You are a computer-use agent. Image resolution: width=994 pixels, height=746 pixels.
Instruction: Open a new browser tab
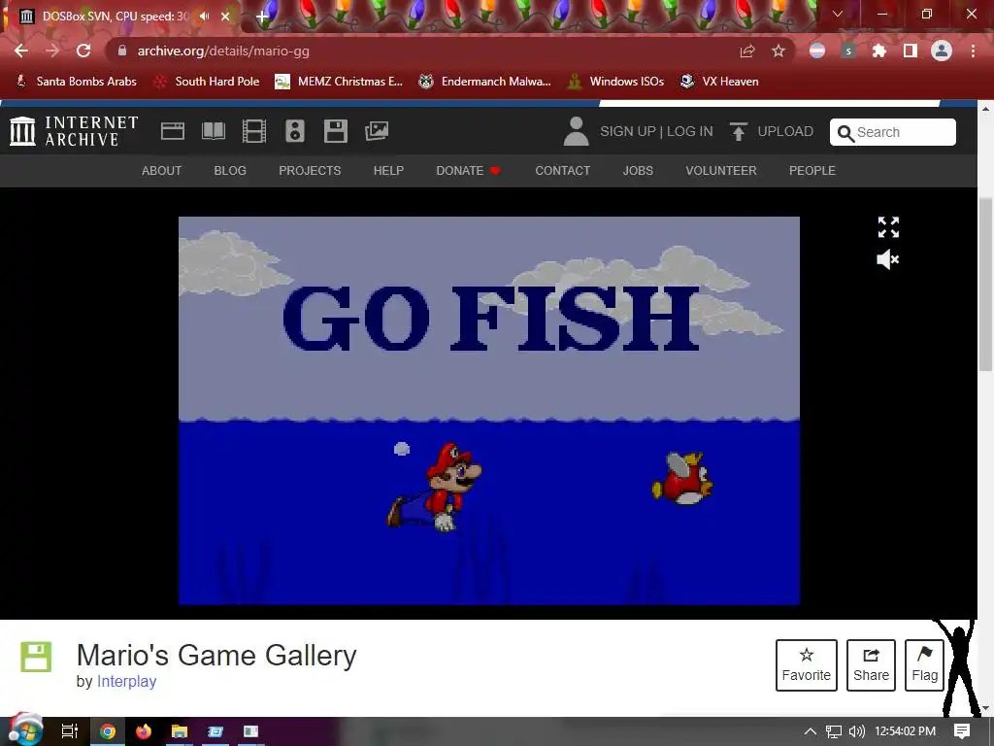[x=262, y=17]
